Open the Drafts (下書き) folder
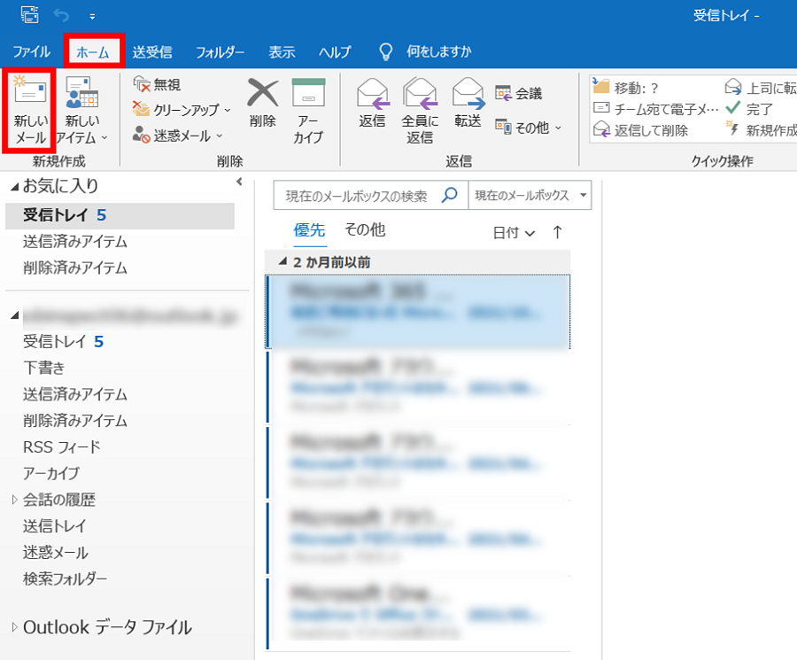Viewport: 797px width, 660px height. point(44,368)
